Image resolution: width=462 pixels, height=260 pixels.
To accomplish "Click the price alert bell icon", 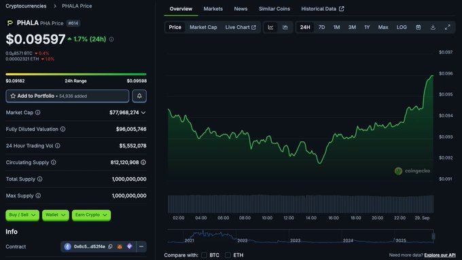I will tap(139, 96).
